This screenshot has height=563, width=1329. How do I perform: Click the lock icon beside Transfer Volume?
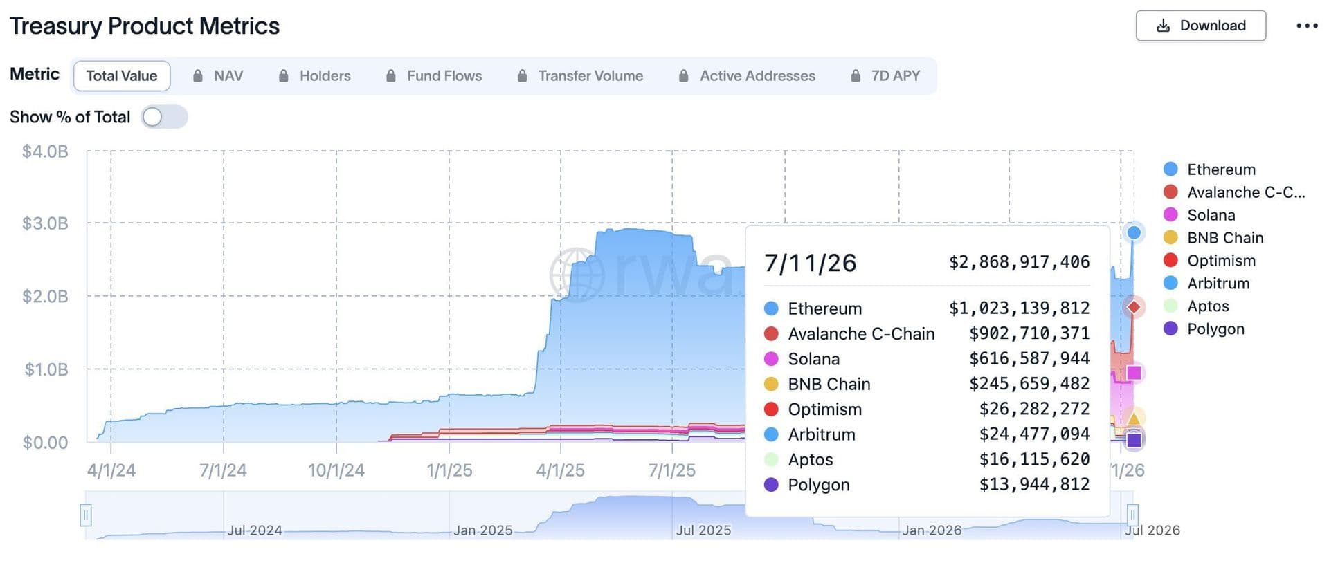click(x=523, y=76)
